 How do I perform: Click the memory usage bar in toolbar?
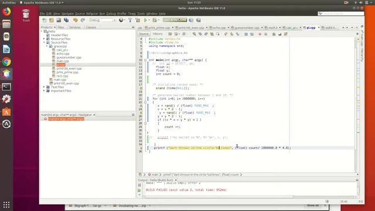pos(175,20)
